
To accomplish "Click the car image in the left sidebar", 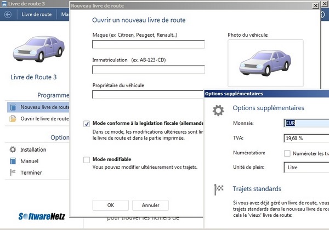I will [x=39, y=49].
